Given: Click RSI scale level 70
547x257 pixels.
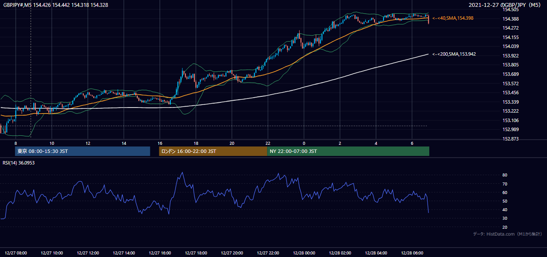Looking at the screenshot, I should (x=505, y=184).
